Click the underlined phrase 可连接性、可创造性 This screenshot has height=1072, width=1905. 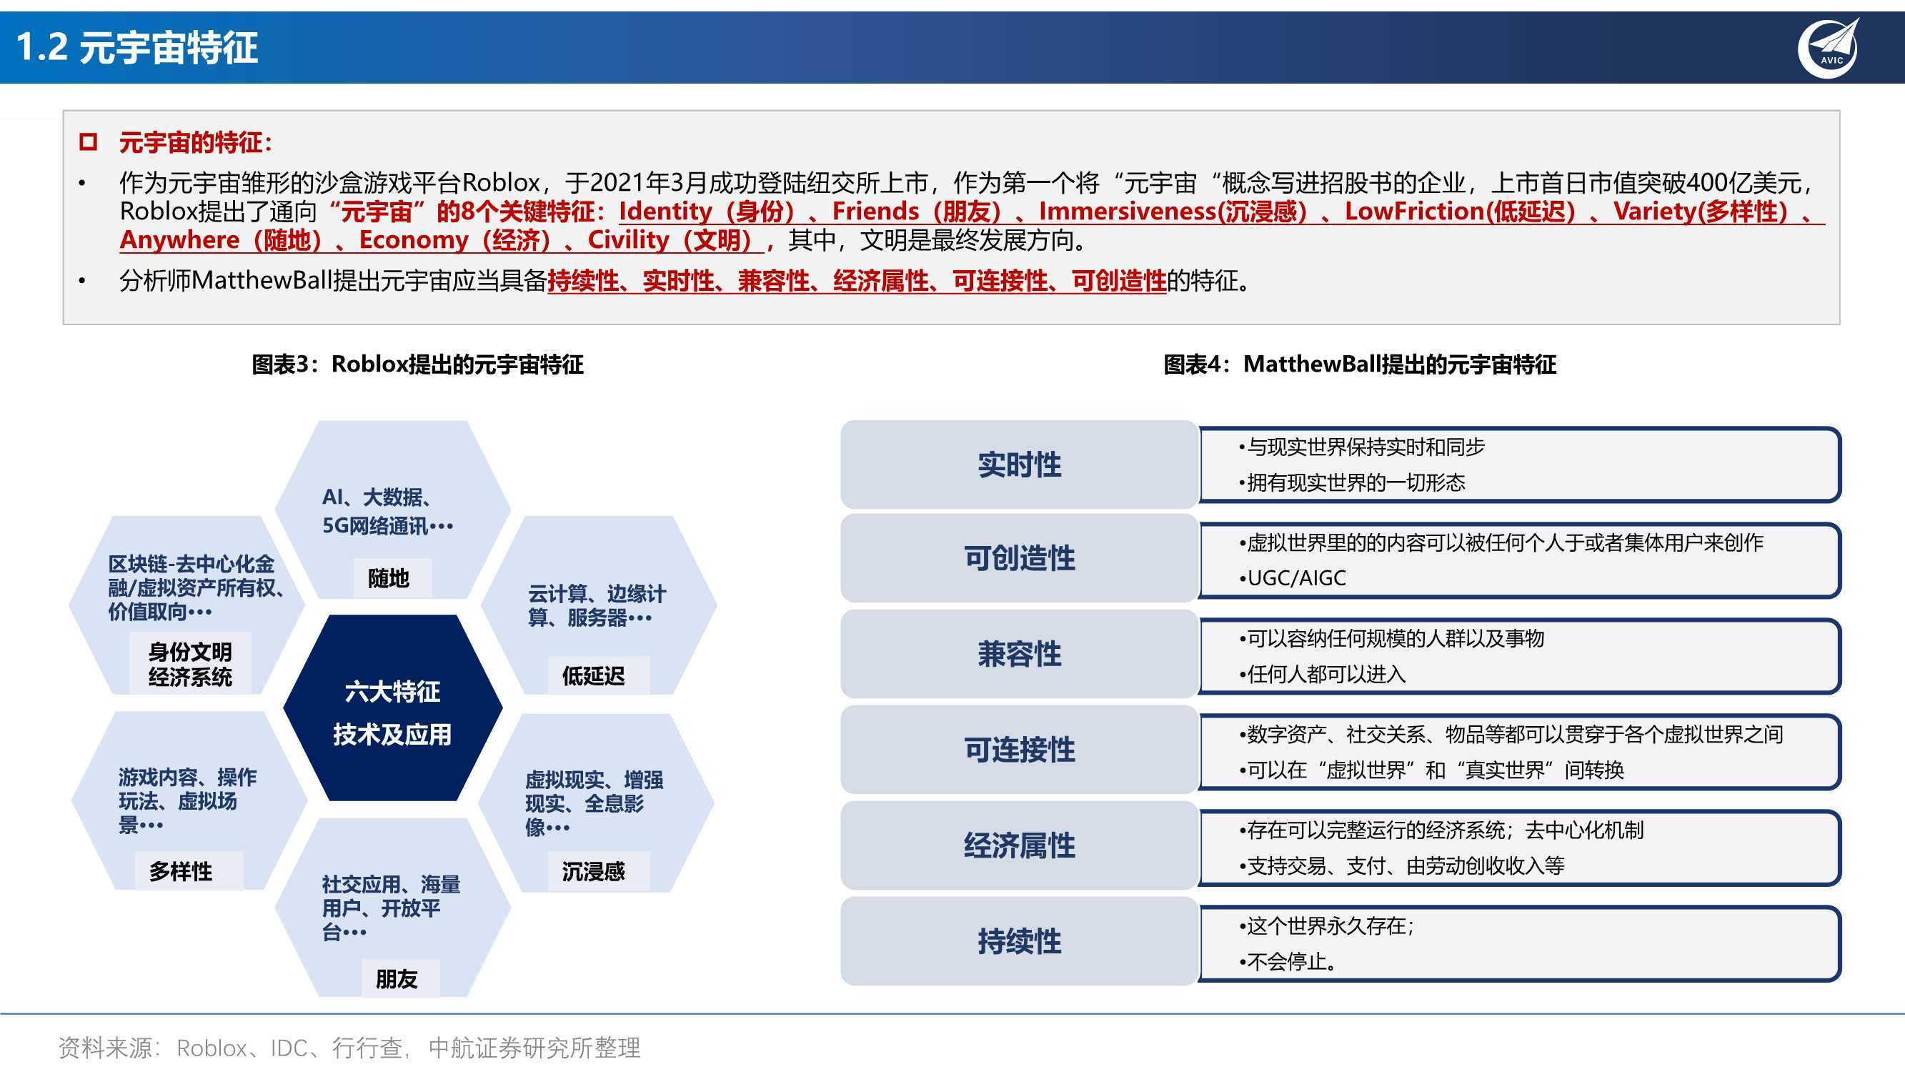(x=1058, y=281)
